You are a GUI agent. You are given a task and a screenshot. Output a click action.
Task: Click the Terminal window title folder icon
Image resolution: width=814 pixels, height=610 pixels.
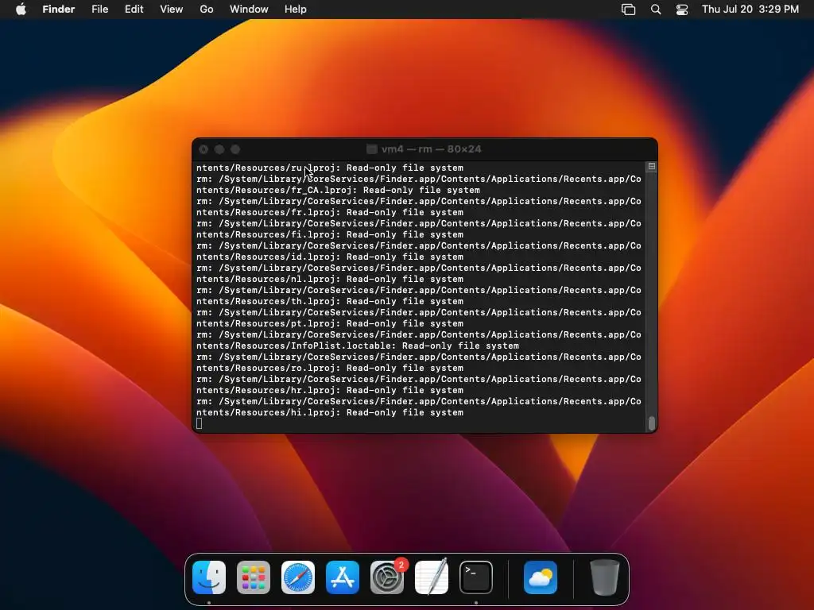coord(372,149)
